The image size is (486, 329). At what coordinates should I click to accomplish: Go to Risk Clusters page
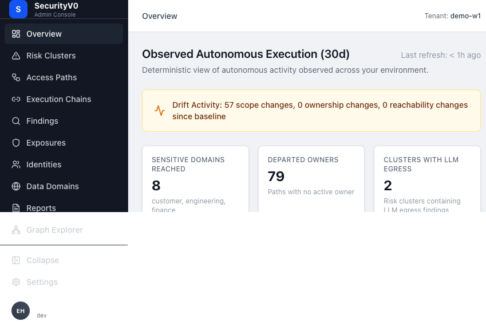point(64,56)
